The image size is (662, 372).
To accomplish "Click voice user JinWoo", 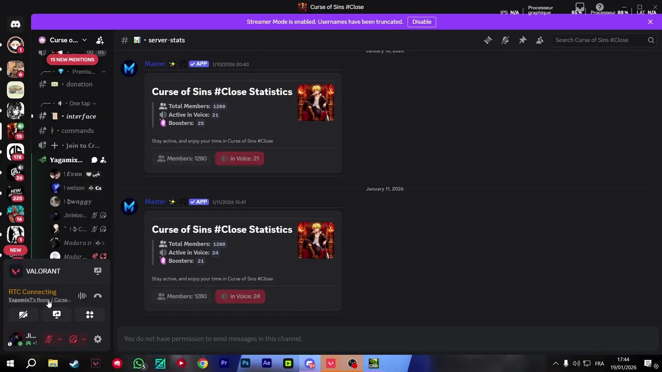I will pyautogui.click(x=78, y=215).
